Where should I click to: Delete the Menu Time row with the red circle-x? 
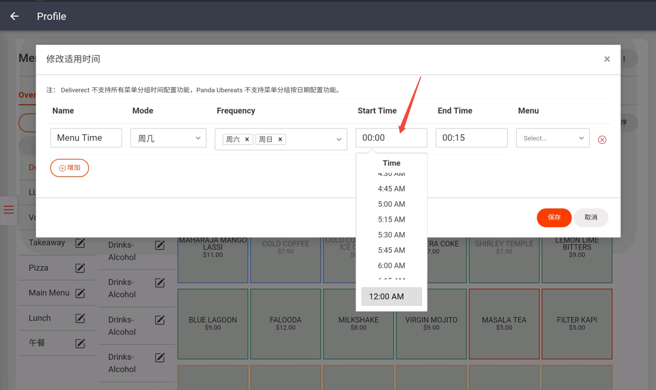click(602, 140)
